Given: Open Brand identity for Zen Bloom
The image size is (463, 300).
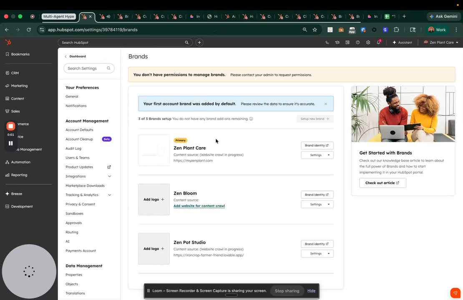Looking at the screenshot, I should click(317, 195).
